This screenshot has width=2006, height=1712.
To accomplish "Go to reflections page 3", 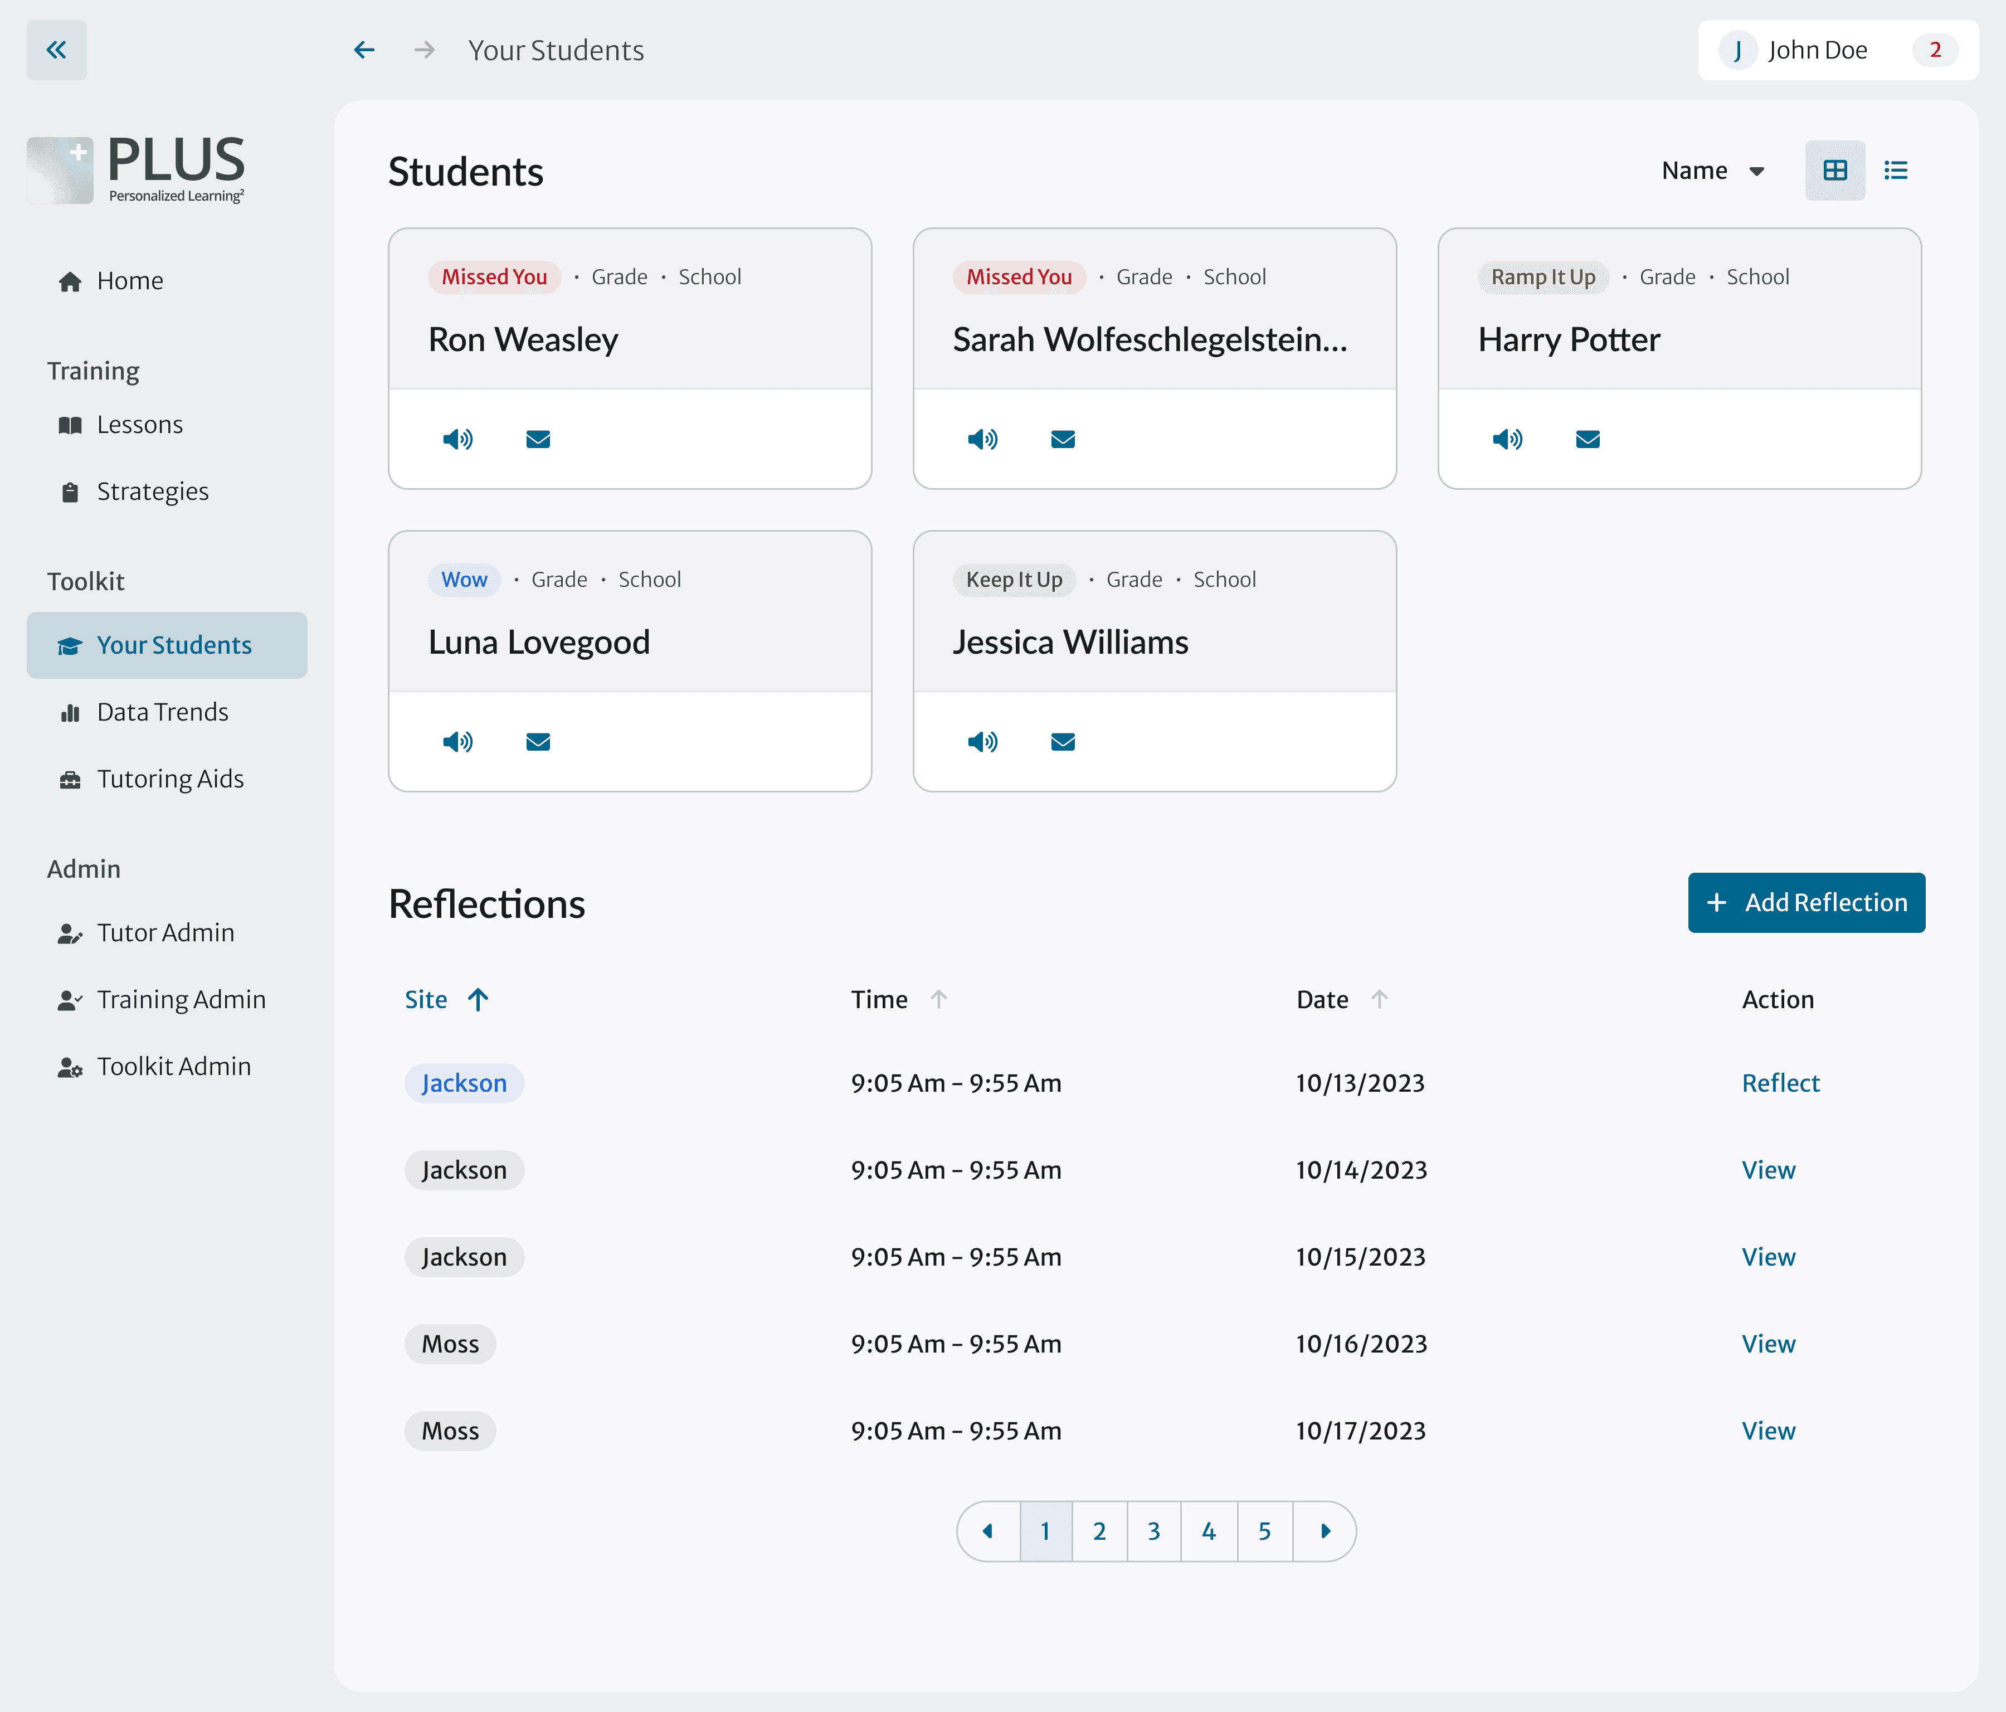I will [1154, 1531].
